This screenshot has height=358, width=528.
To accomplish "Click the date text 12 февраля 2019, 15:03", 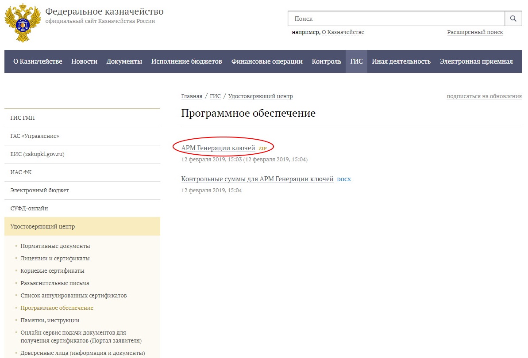I will [212, 160].
